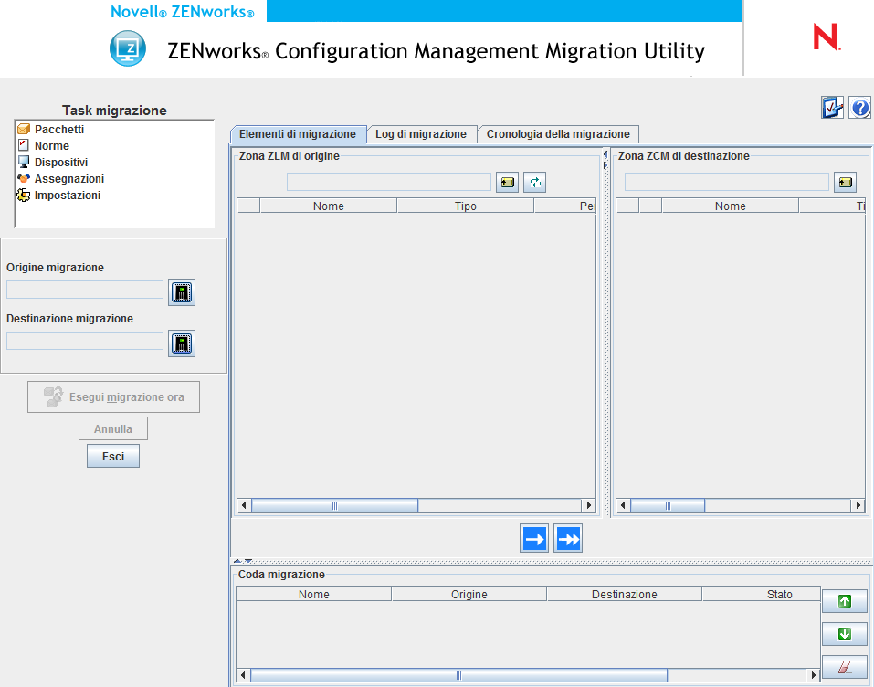Switch to the Log di migrazione tab
The height and width of the screenshot is (687, 874).
coord(421,134)
